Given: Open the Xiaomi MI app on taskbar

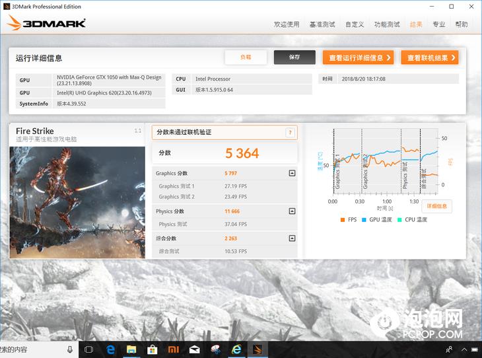Looking at the screenshot, I should 173,349.
